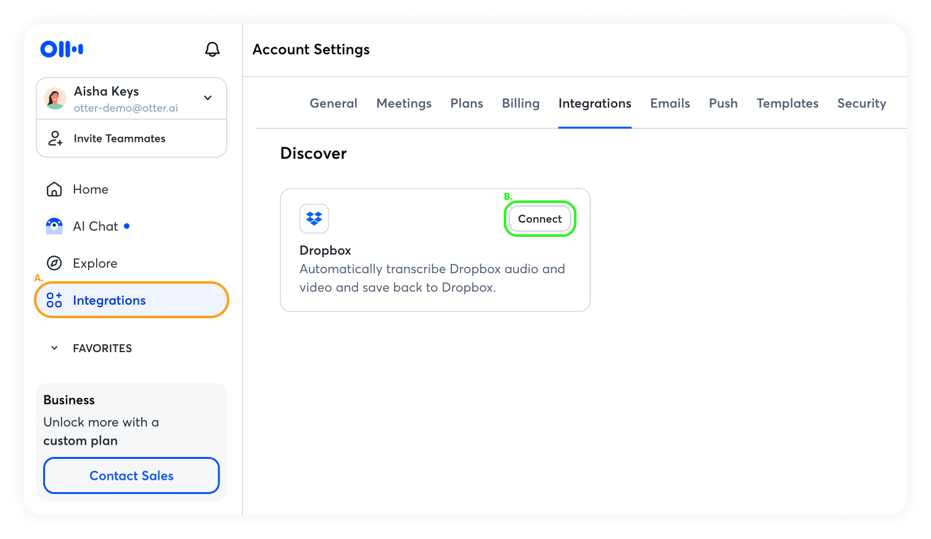This screenshot has height=539, width=931.
Task: Open the Security tab
Action: coord(861,104)
